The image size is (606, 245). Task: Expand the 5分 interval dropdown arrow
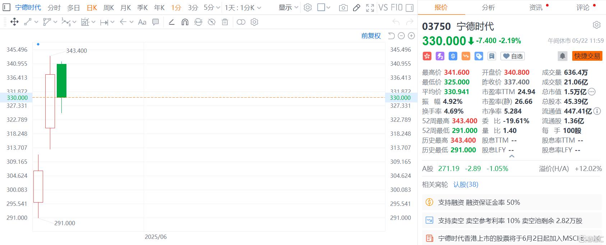point(218,8)
